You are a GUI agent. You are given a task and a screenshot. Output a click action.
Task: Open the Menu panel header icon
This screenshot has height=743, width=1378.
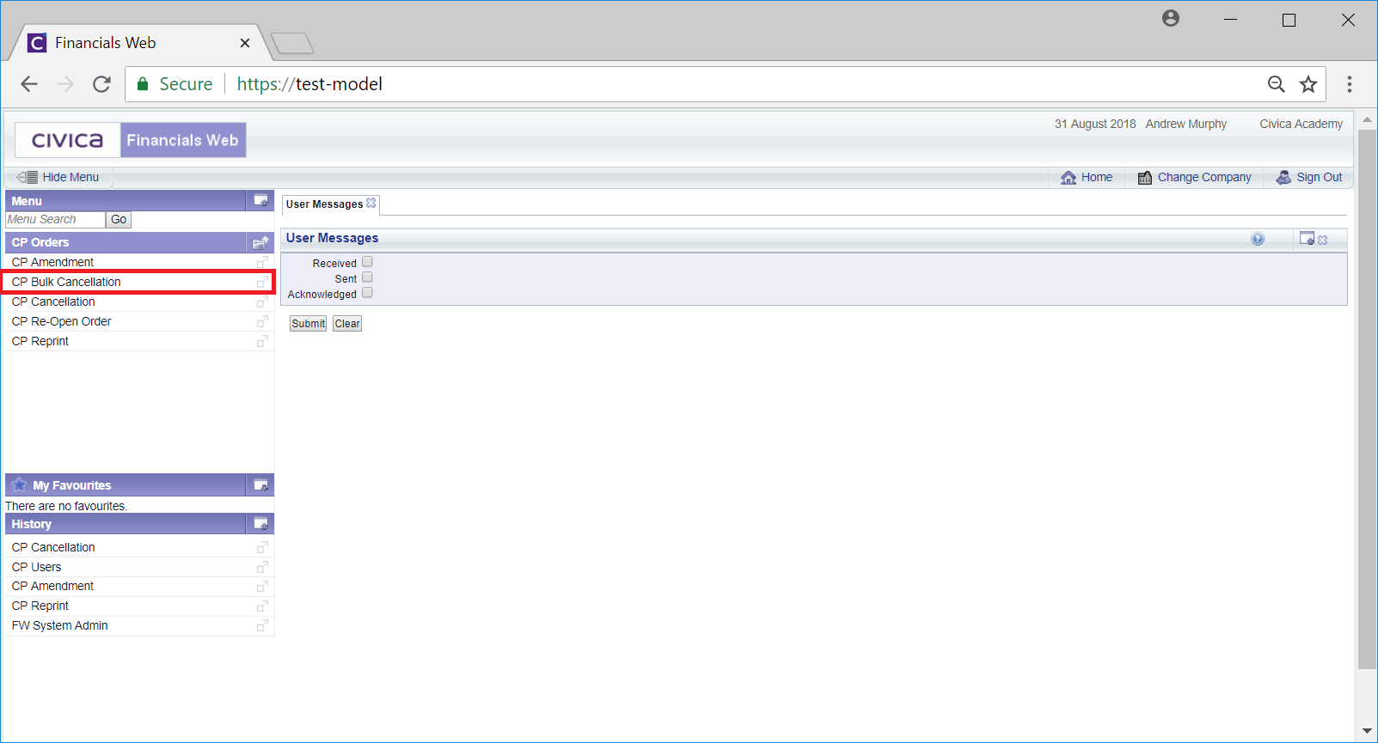click(x=261, y=201)
